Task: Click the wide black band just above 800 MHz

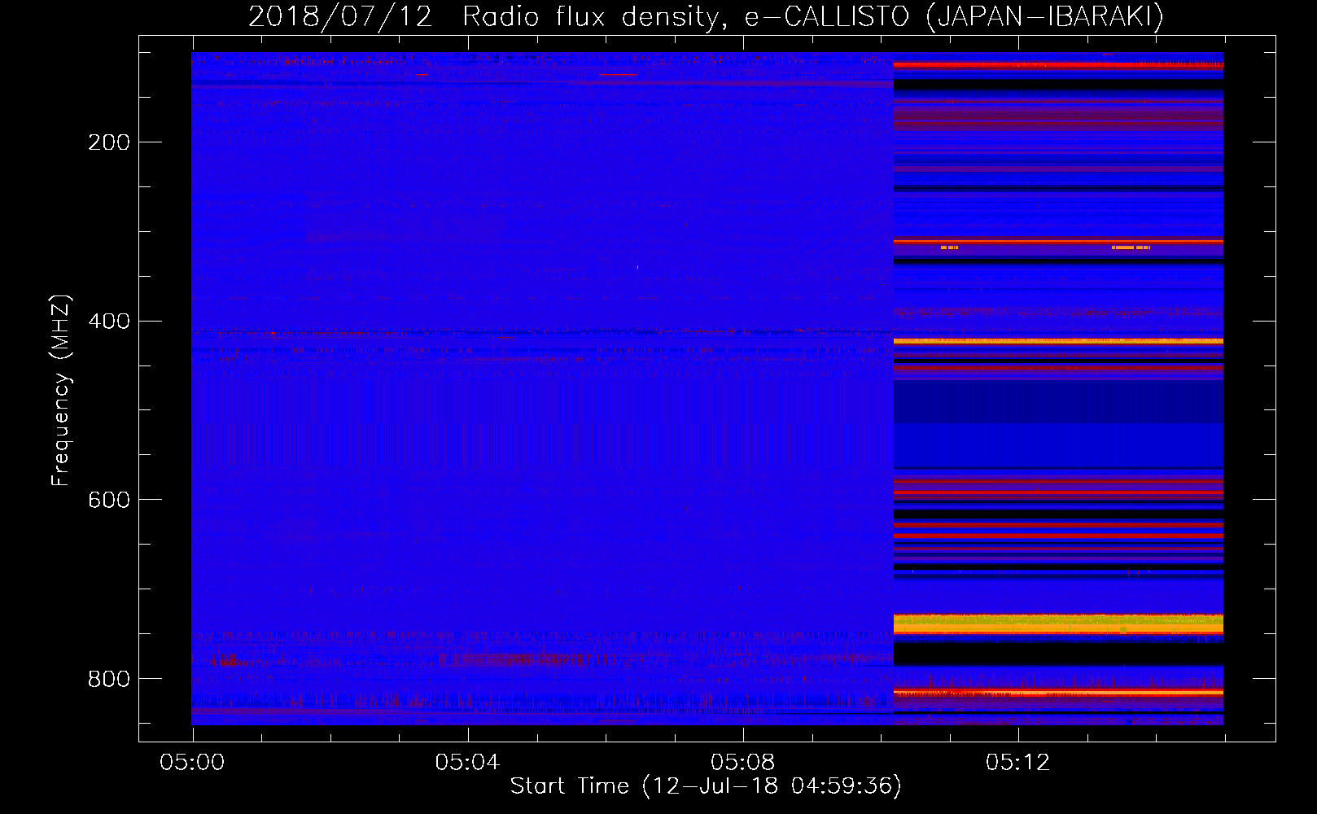Action: [x=1058, y=654]
